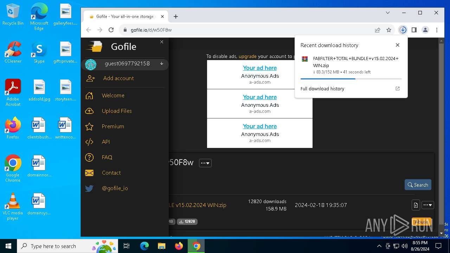Open Upload Files in sidebar
Viewport: 450px width, 253px height.
(x=117, y=111)
